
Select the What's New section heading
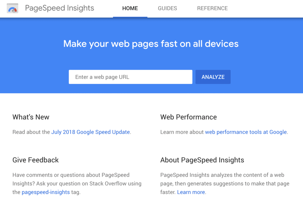[x=31, y=117]
